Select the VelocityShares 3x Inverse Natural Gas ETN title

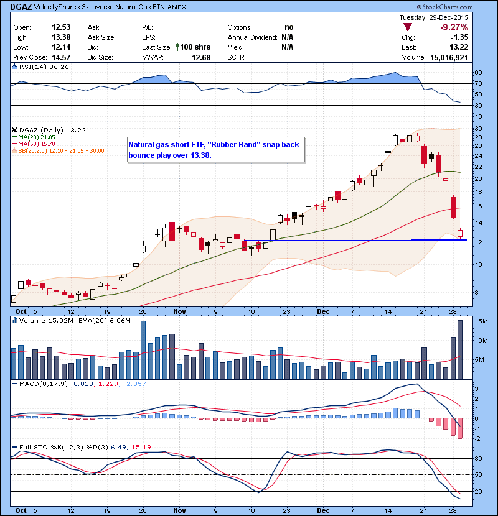pos(99,7)
